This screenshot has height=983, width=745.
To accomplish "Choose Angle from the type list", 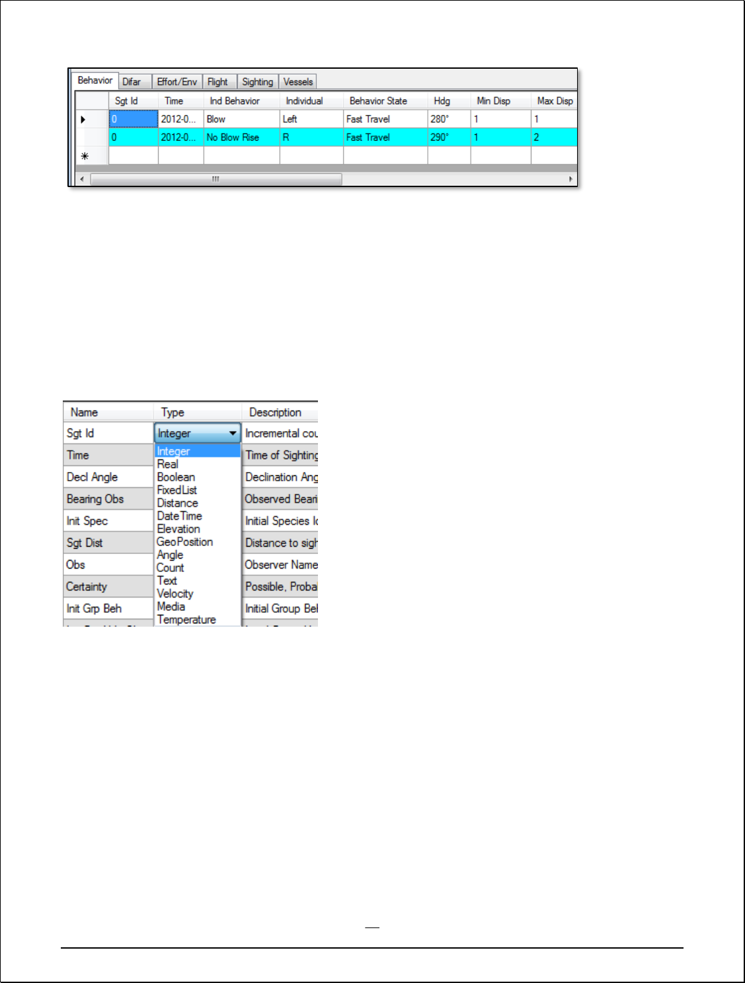I will coord(197,555).
